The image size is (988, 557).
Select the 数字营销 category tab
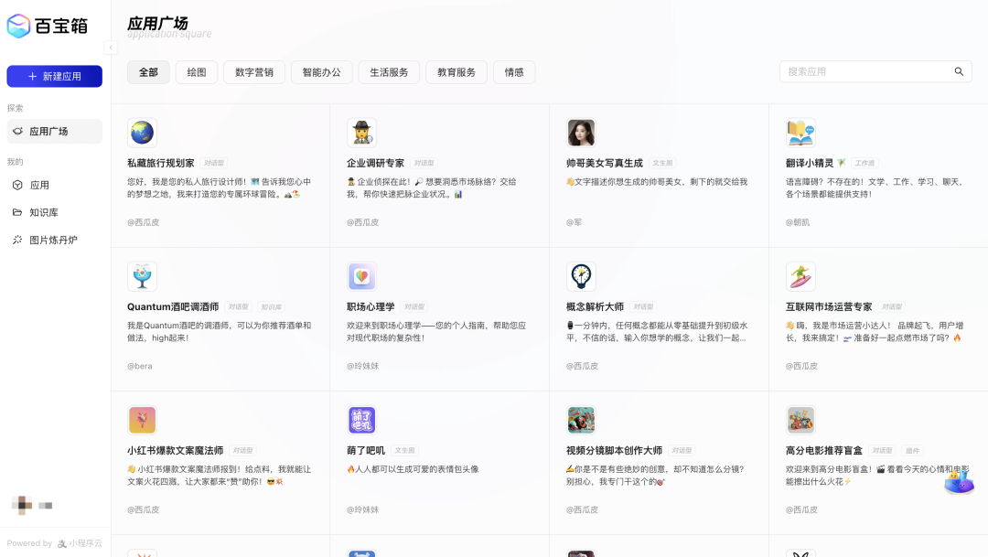pyautogui.click(x=254, y=72)
